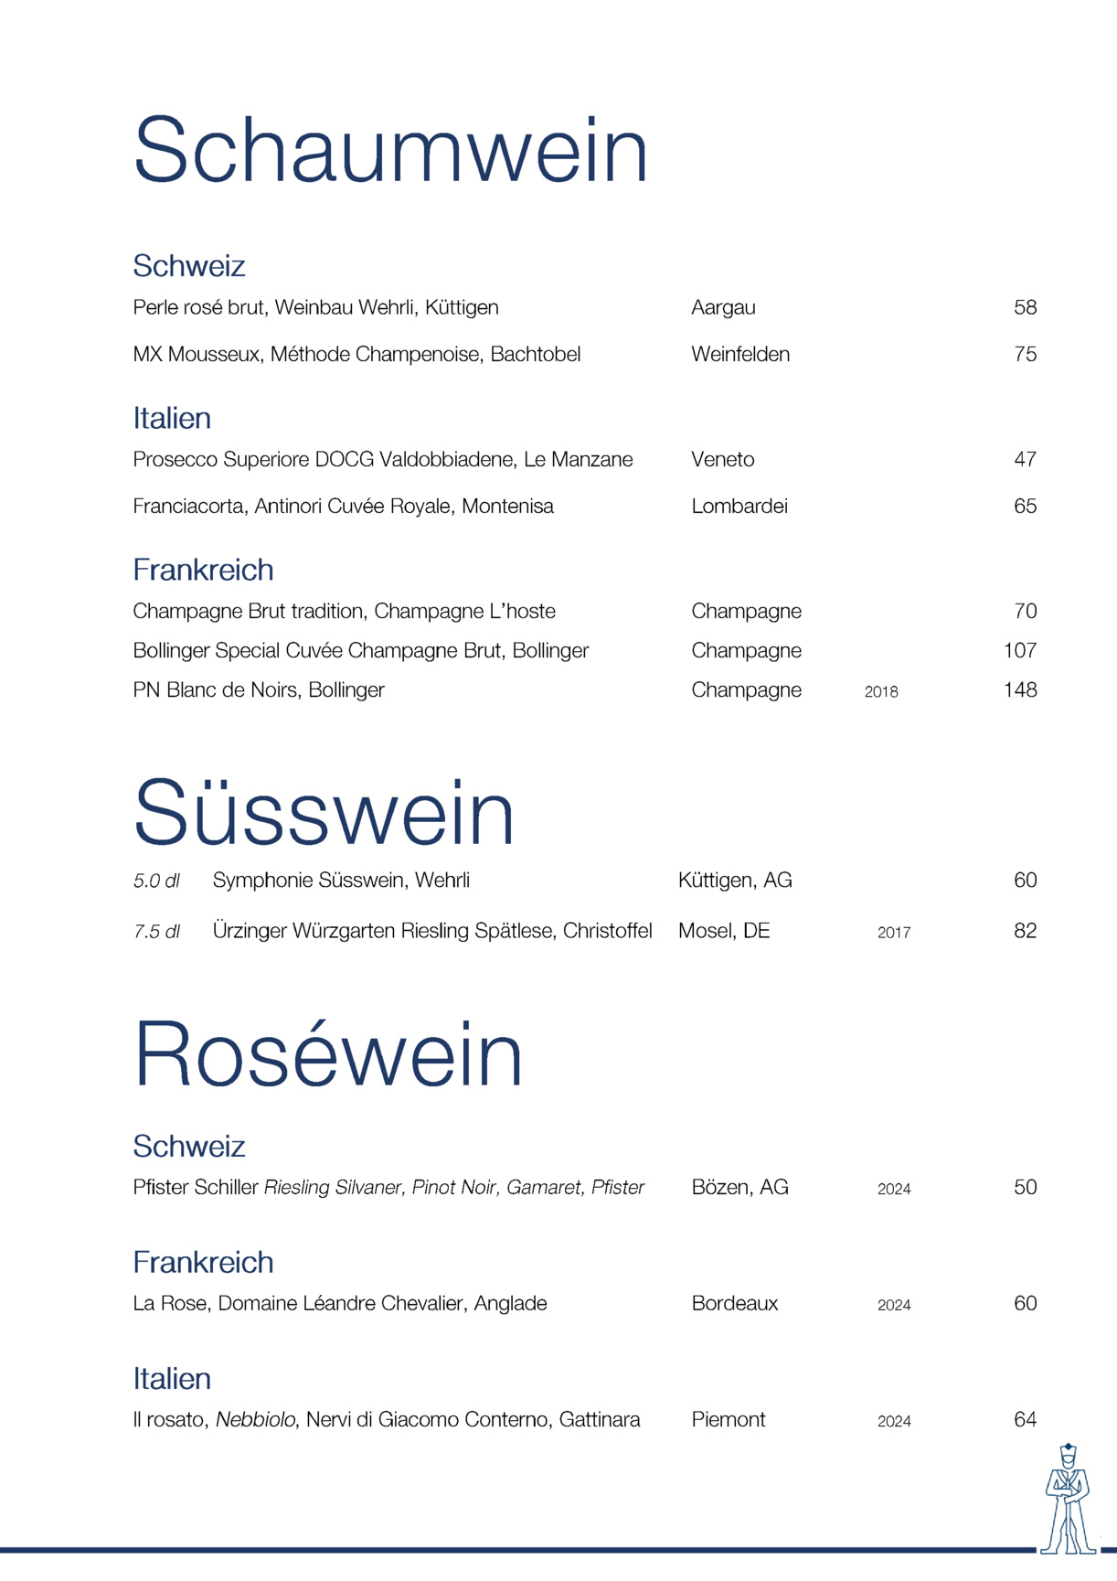Click the Perle rosé brut wine entry
Screen dimensions: 1117x1581
click(315, 307)
